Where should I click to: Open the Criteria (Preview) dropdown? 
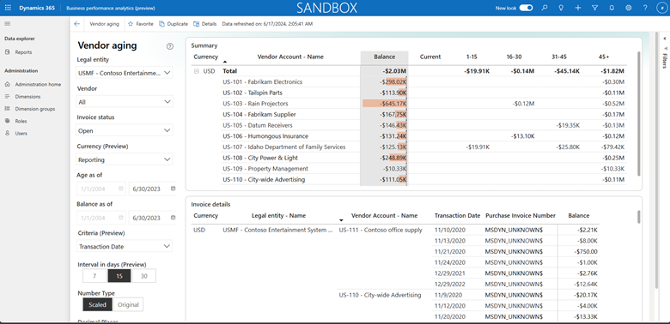(x=125, y=246)
